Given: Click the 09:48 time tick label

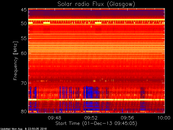Looking at the screenshot, I should pos(55,118).
